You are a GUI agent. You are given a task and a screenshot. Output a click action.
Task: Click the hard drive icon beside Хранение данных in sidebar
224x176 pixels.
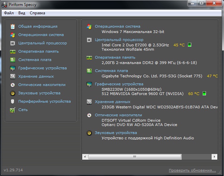(x=13, y=76)
